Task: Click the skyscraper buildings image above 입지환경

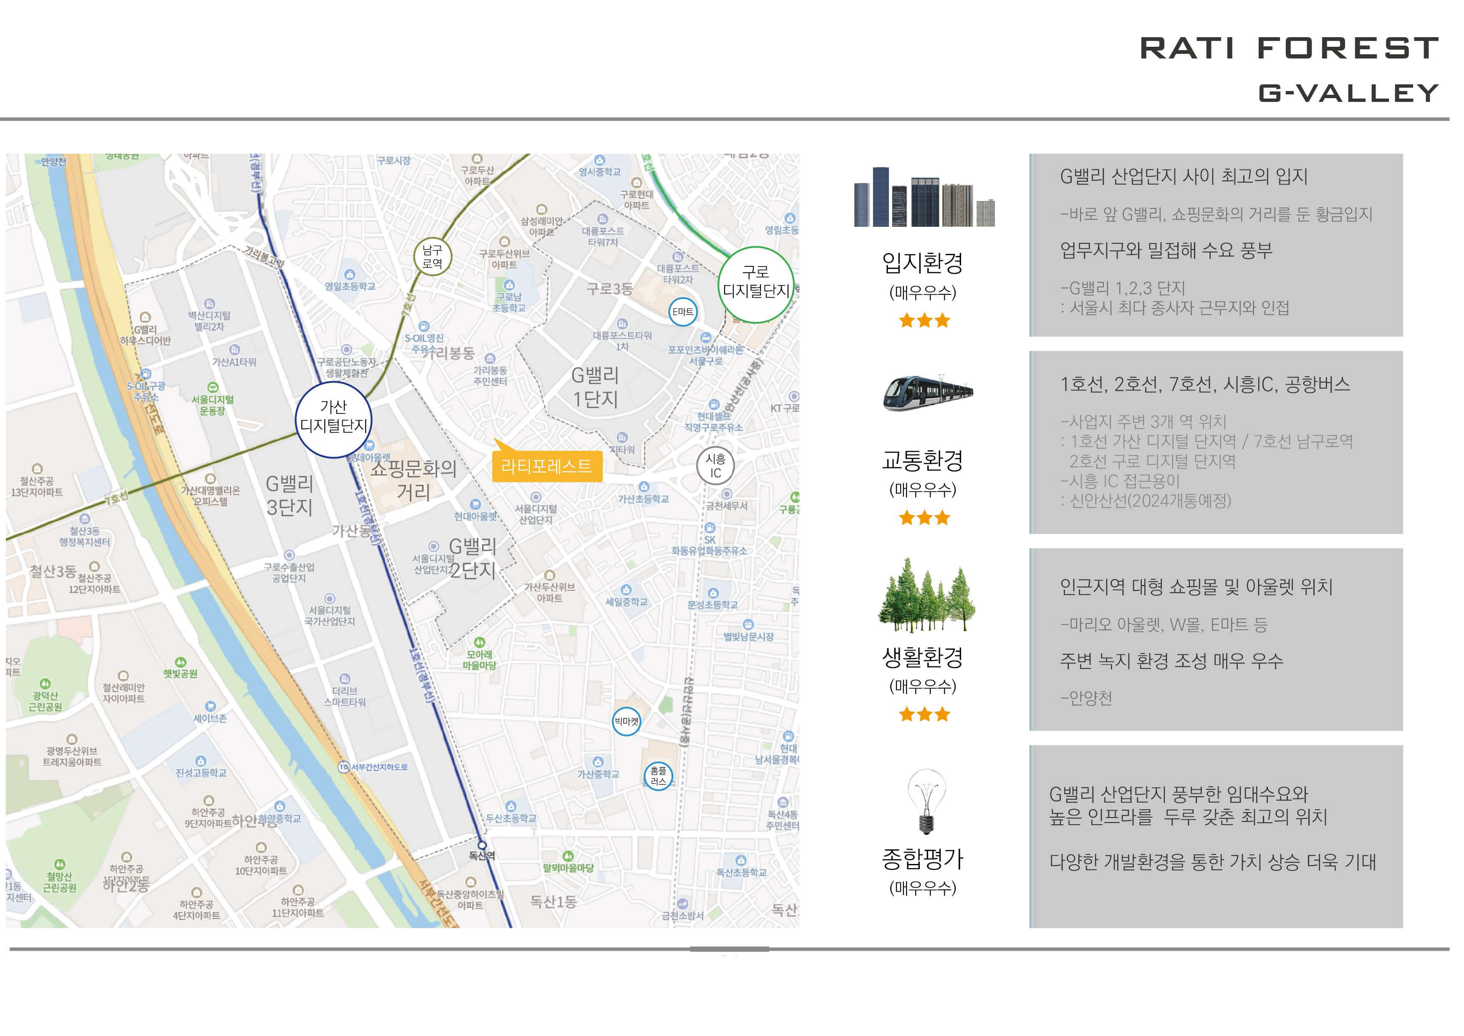Action: 924,197
